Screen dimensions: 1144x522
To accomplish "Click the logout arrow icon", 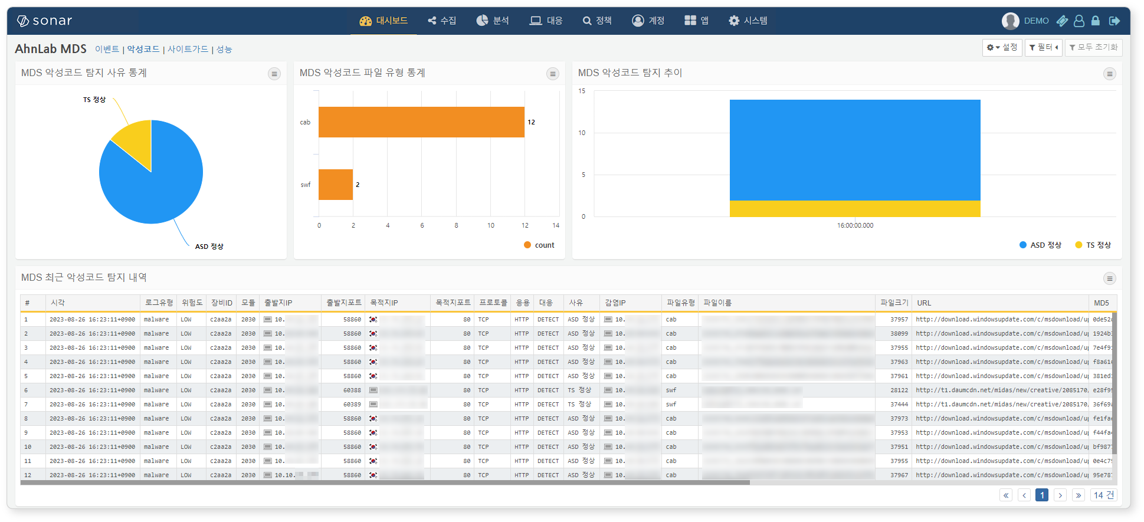I will tap(1115, 21).
